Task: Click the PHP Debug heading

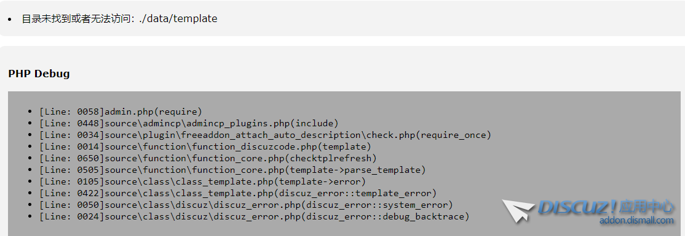Action: coord(39,74)
